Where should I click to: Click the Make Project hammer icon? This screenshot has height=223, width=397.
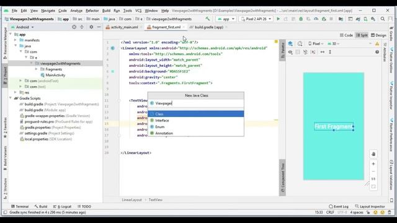pos(208,19)
